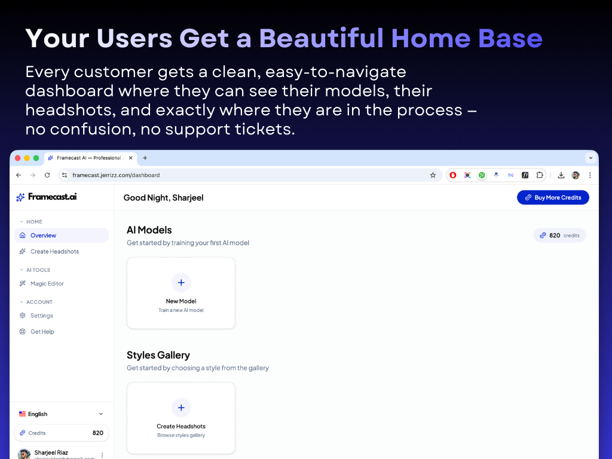Click the red Opera extension icon
Screen dimensions: 612x459
point(453,175)
